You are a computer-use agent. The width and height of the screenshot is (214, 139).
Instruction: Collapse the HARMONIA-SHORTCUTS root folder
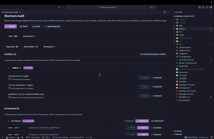point(184,16)
